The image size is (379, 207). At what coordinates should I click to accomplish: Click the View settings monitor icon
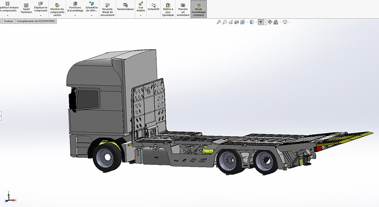point(285,22)
